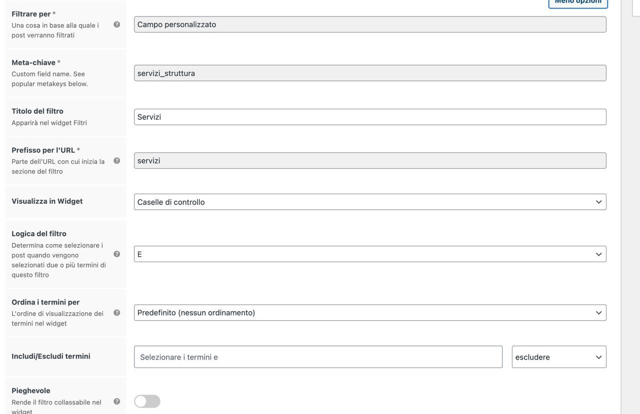The width and height of the screenshot is (640, 414).
Task: Click the Meta-chiave label
Action: pyautogui.click(x=33, y=62)
